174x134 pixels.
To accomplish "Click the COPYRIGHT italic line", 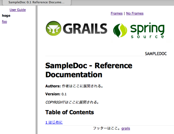I will click(x=72, y=102).
